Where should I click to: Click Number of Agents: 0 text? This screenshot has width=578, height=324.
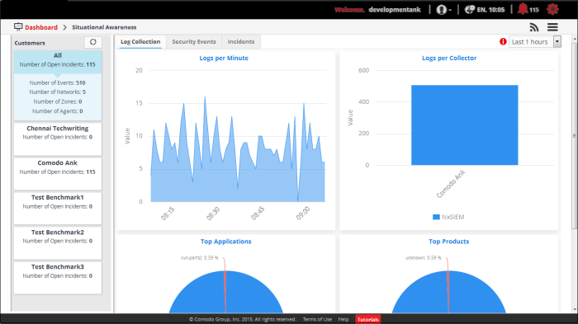click(57, 110)
